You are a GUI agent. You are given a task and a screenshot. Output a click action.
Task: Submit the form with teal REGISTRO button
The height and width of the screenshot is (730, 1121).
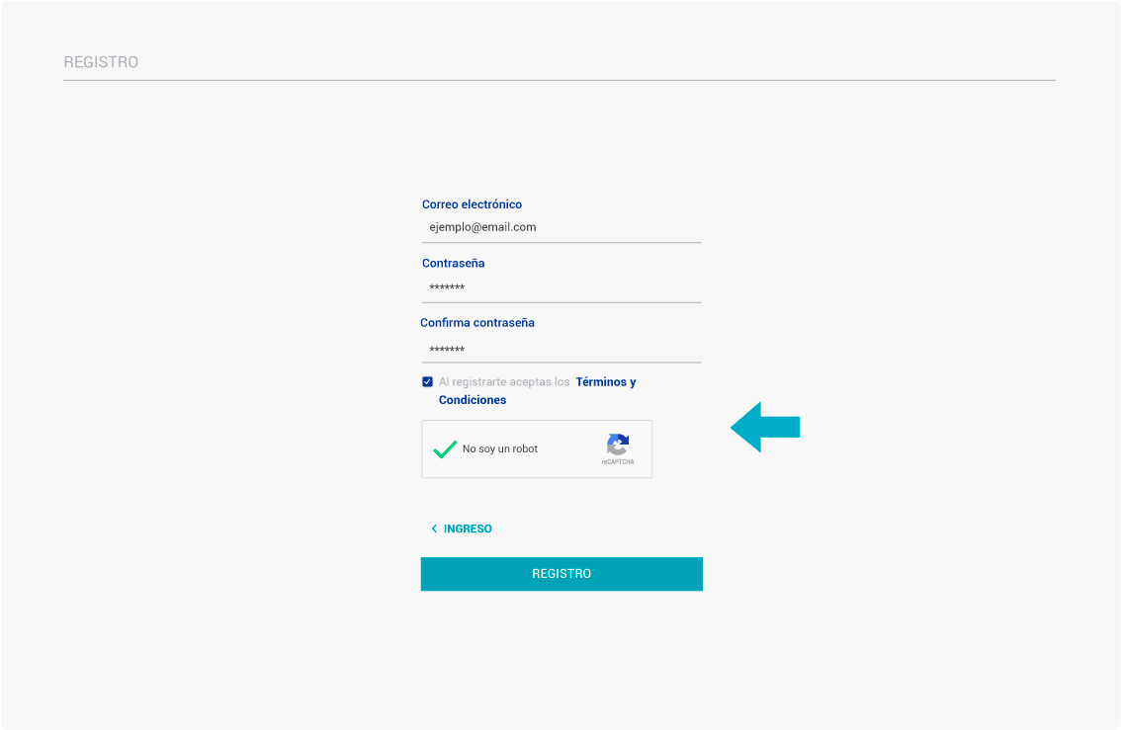[561, 574]
